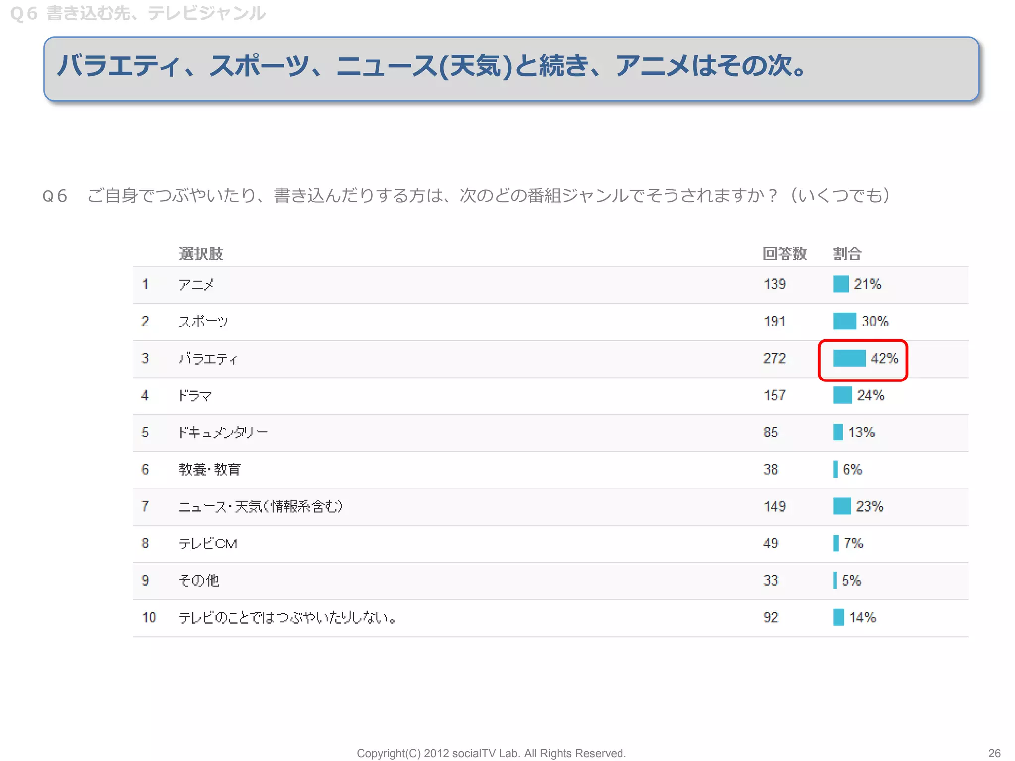
Task: Click the 選択肢 column header
Action: coord(201,254)
